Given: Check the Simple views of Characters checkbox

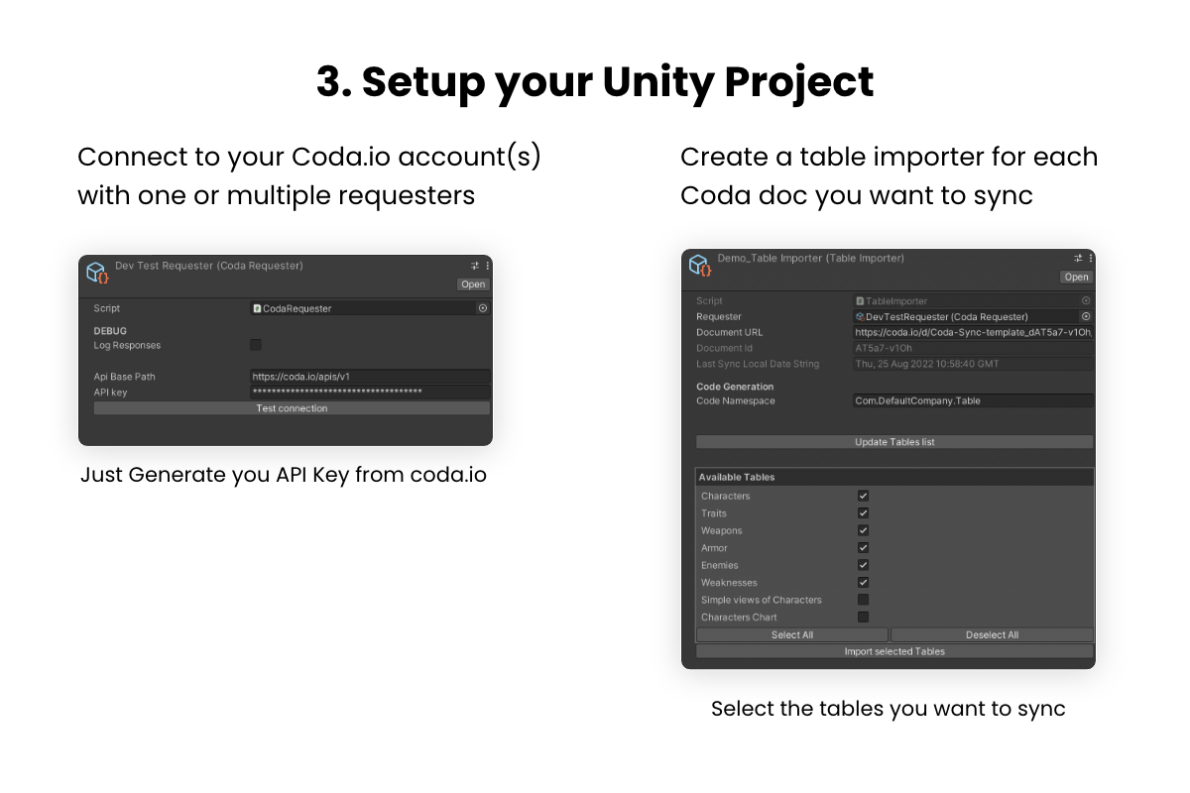Looking at the screenshot, I should pos(863,600).
